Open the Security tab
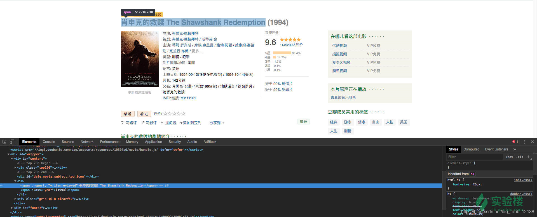537x217 pixels. (175, 142)
